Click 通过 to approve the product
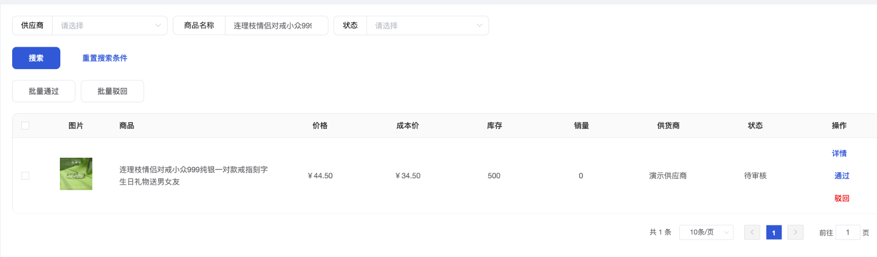 (x=841, y=176)
